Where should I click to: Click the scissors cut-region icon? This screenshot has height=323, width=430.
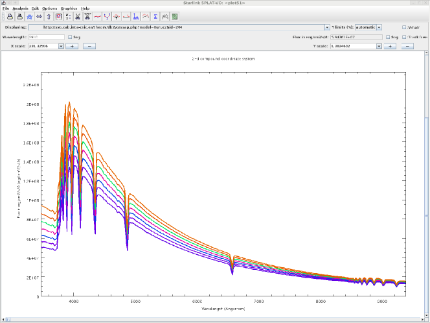point(87,16)
